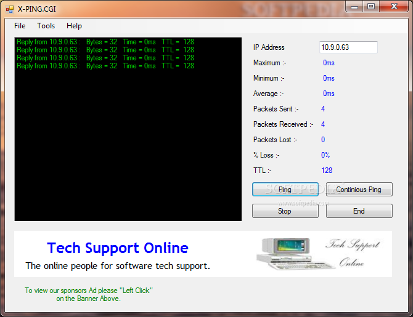The width and height of the screenshot is (413, 317).
Task: Click the Maximum :- label
Action: pos(270,63)
